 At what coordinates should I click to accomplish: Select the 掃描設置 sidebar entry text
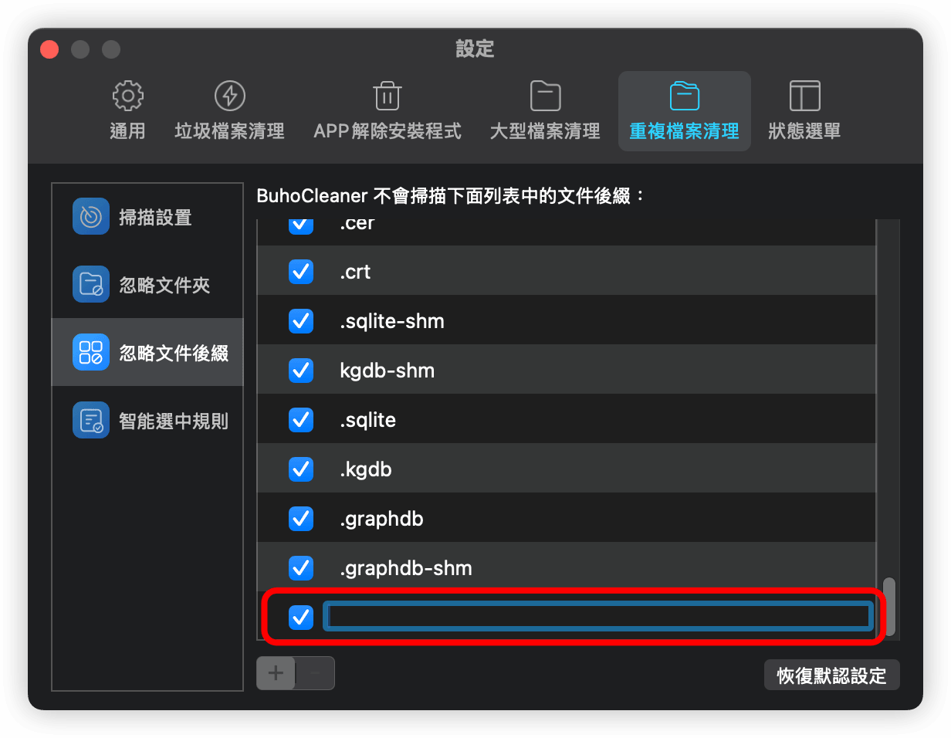pos(155,217)
